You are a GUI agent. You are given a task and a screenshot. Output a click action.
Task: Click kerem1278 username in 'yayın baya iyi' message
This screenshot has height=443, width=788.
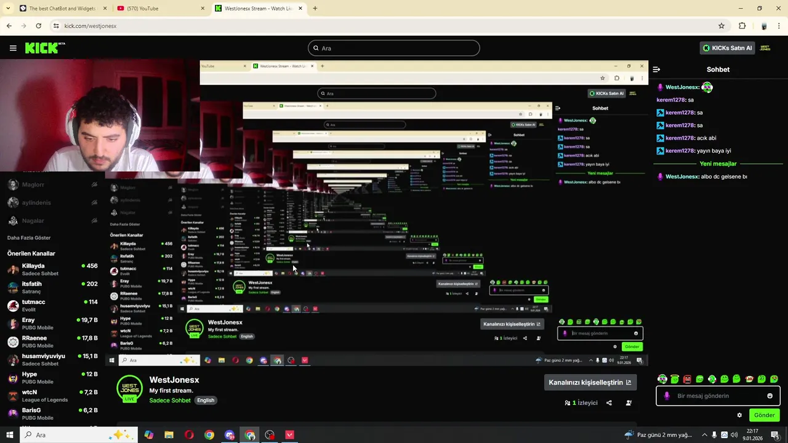680,151
